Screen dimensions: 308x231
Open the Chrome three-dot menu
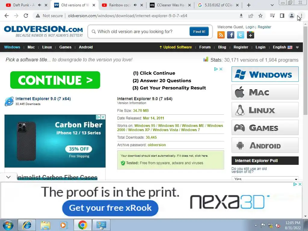(x=301, y=16)
